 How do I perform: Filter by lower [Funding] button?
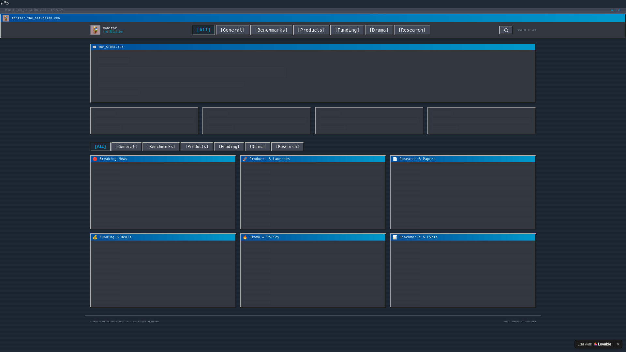(x=229, y=147)
